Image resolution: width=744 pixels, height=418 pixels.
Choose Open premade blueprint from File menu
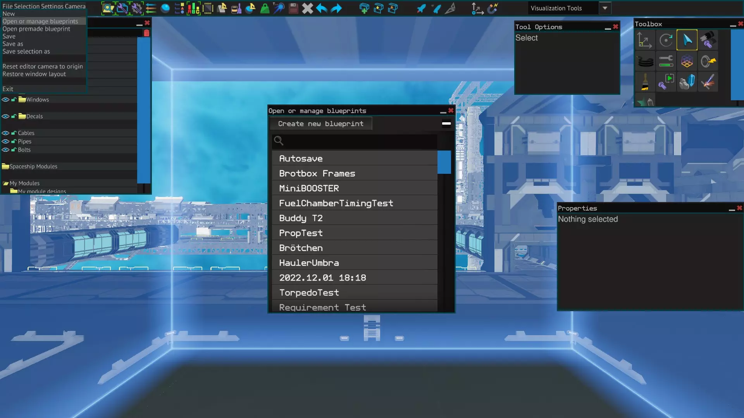[36, 29]
